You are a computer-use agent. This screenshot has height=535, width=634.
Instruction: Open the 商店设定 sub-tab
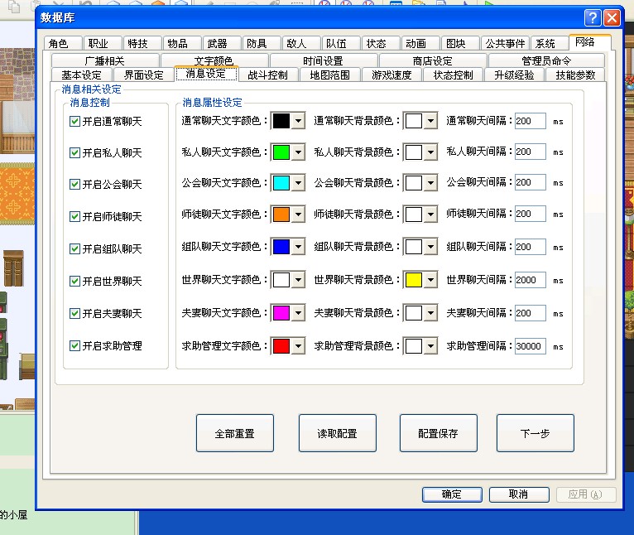(x=433, y=60)
